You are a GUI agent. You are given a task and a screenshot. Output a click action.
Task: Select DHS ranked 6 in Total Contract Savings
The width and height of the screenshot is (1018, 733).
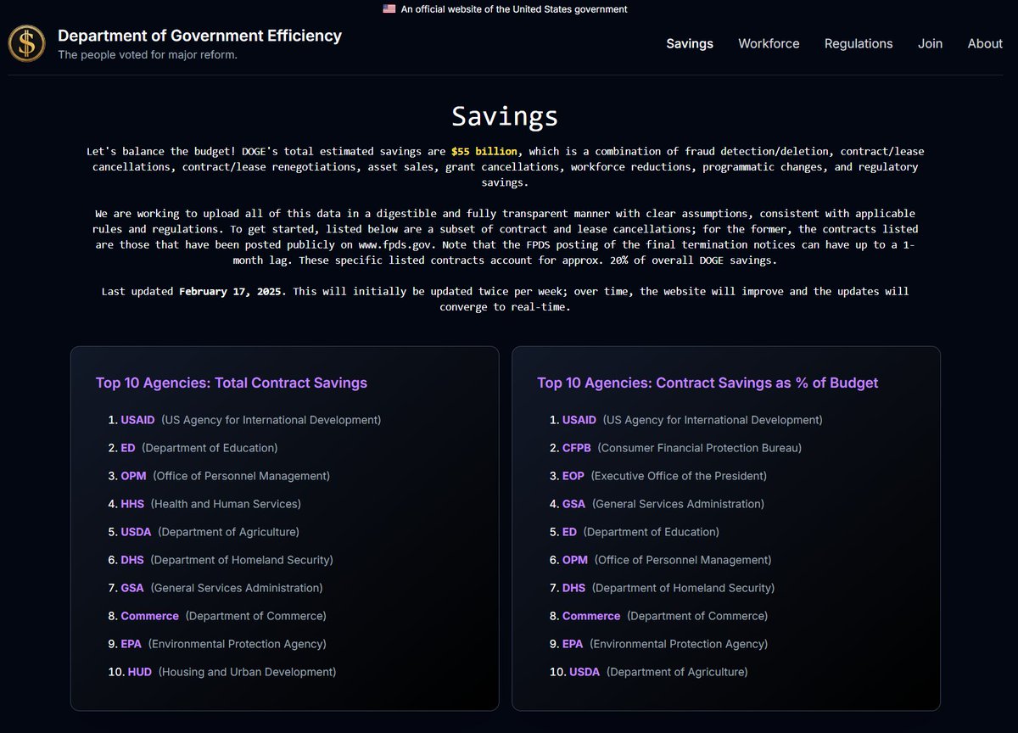click(132, 560)
